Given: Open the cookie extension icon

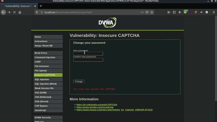Looking at the screenshot, I should point(196,12).
